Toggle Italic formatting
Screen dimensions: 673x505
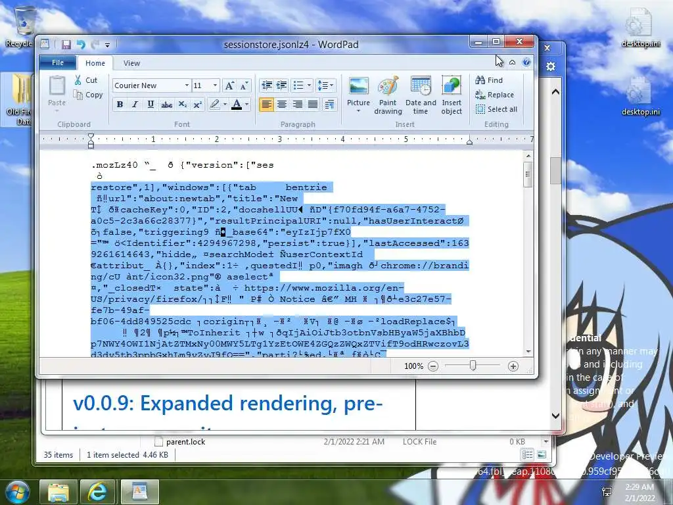point(135,105)
